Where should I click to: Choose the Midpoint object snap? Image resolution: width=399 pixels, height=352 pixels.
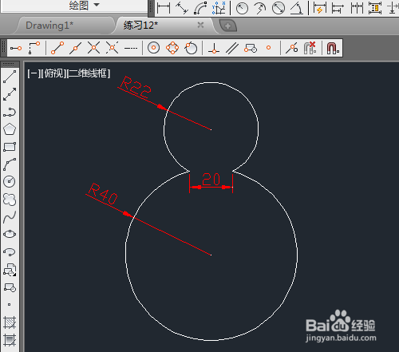tap(76, 48)
